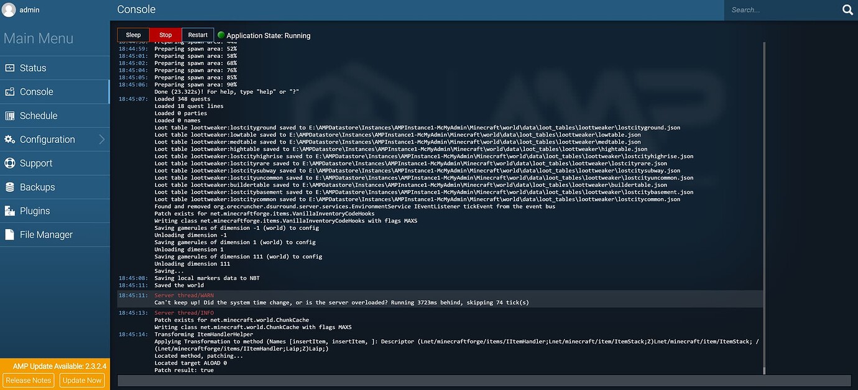Image resolution: width=858 pixels, height=390 pixels.
Task: Click the Support lifebuoy icon
Action: tap(9, 163)
